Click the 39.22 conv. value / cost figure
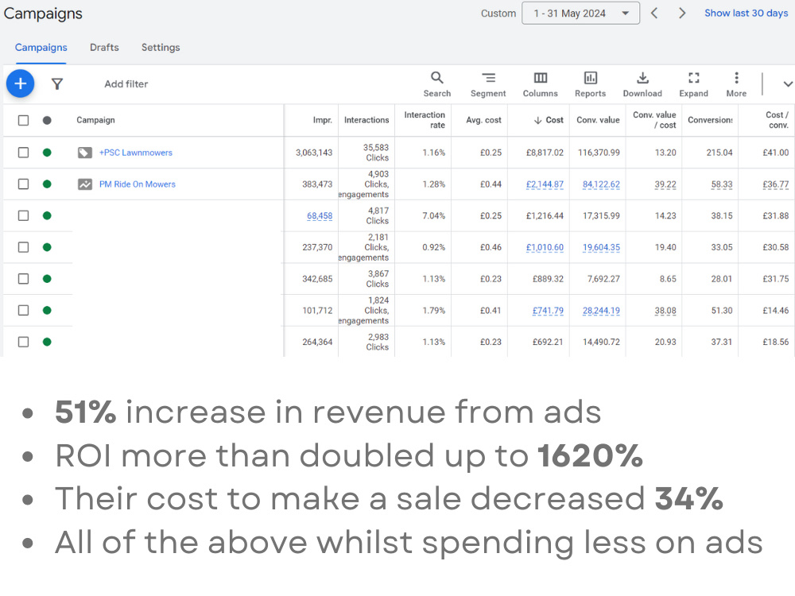The width and height of the screenshot is (795, 596). (665, 184)
